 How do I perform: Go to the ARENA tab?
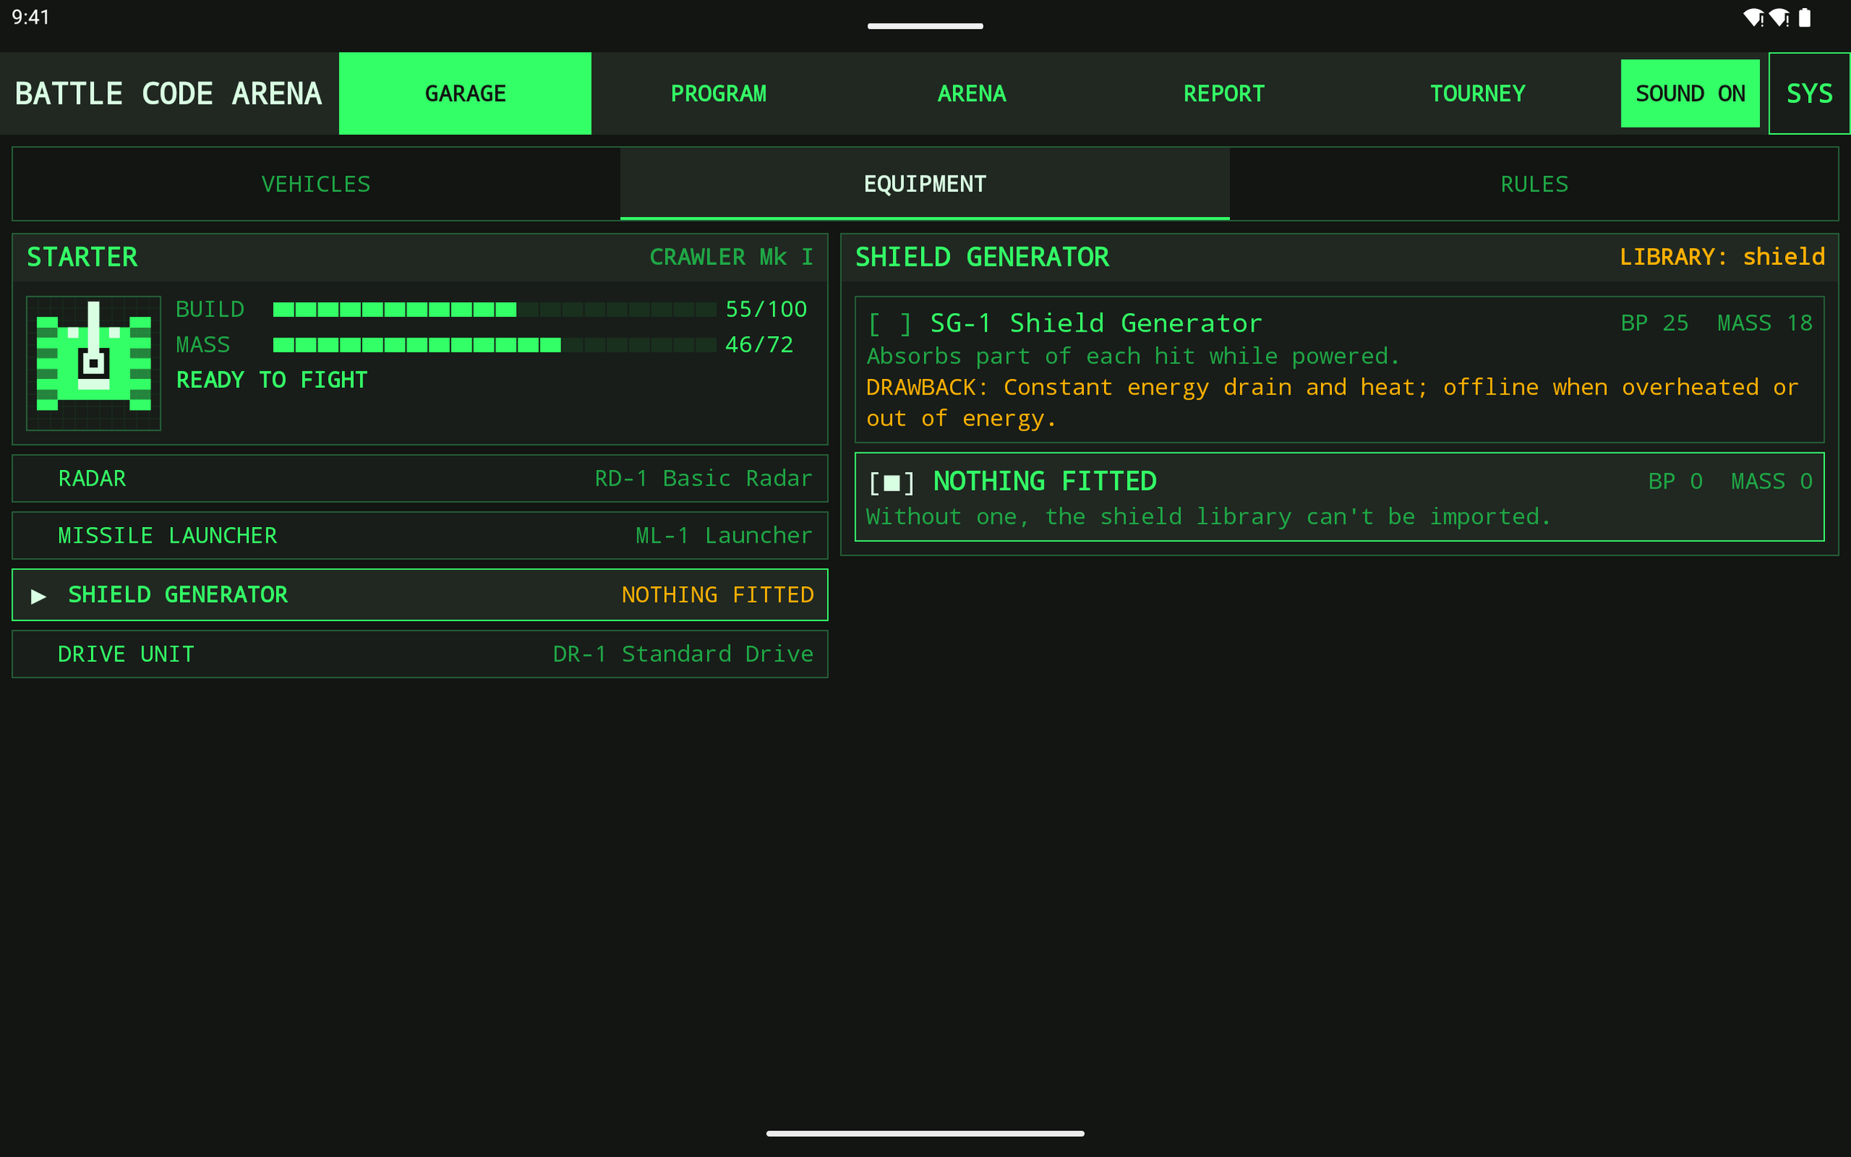971,93
